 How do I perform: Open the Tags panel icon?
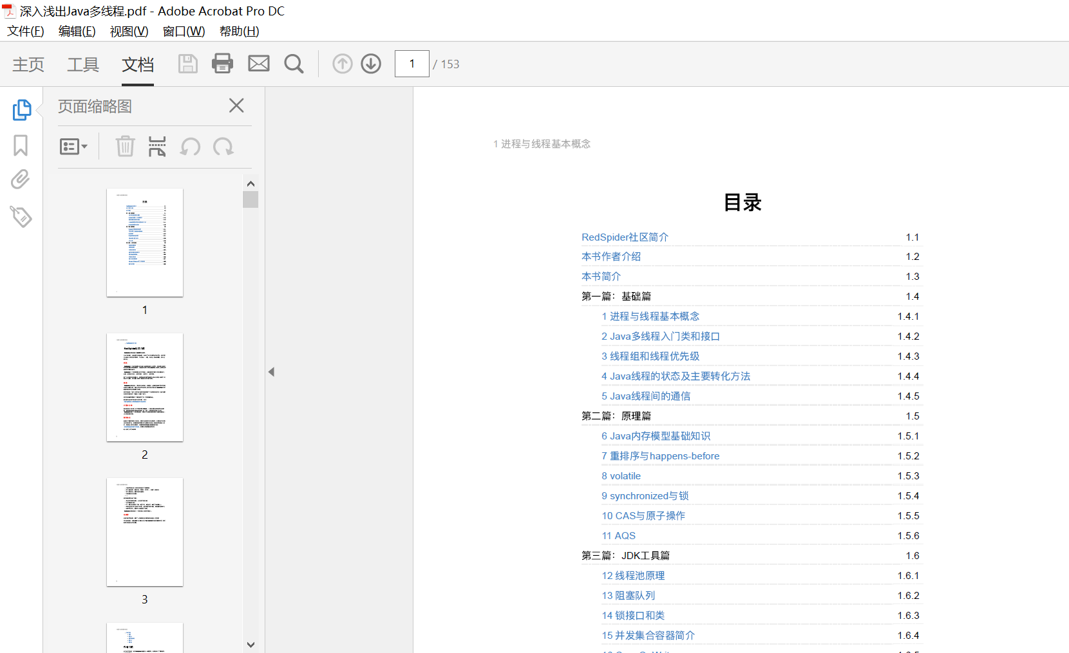point(21,217)
